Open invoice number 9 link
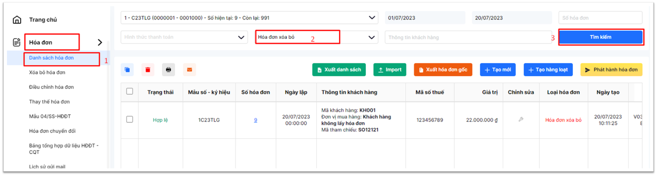 coord(255,120)
